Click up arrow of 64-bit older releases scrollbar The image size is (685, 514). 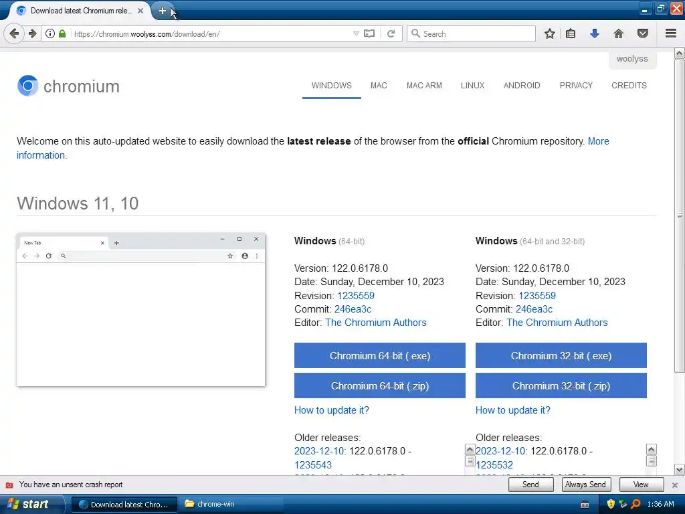pyautogui.click(x=470, y=449)
